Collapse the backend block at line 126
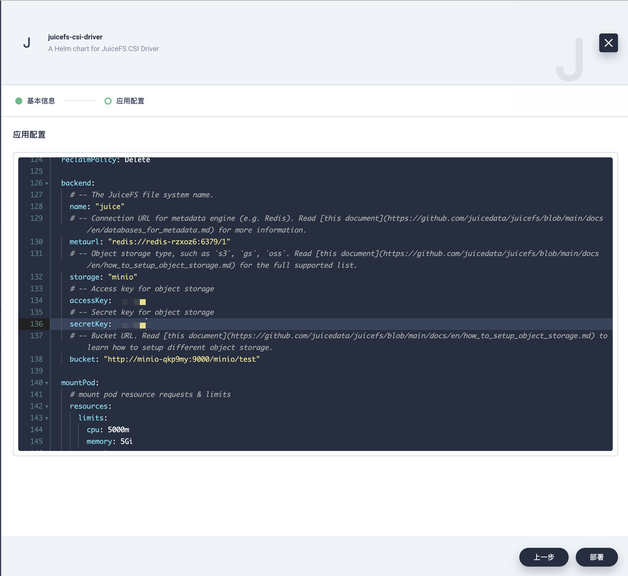This screenshot has height=576, width=628. tap(47, 183)
